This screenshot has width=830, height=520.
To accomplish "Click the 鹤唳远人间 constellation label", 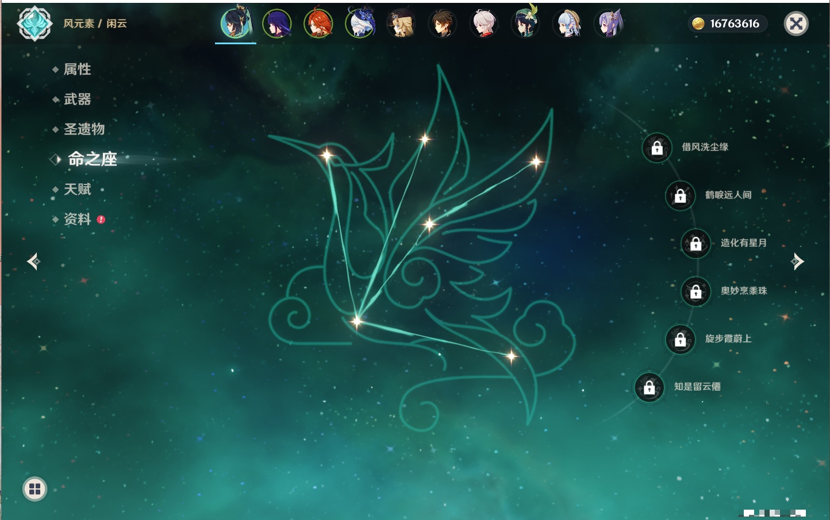I will point(728,195).
